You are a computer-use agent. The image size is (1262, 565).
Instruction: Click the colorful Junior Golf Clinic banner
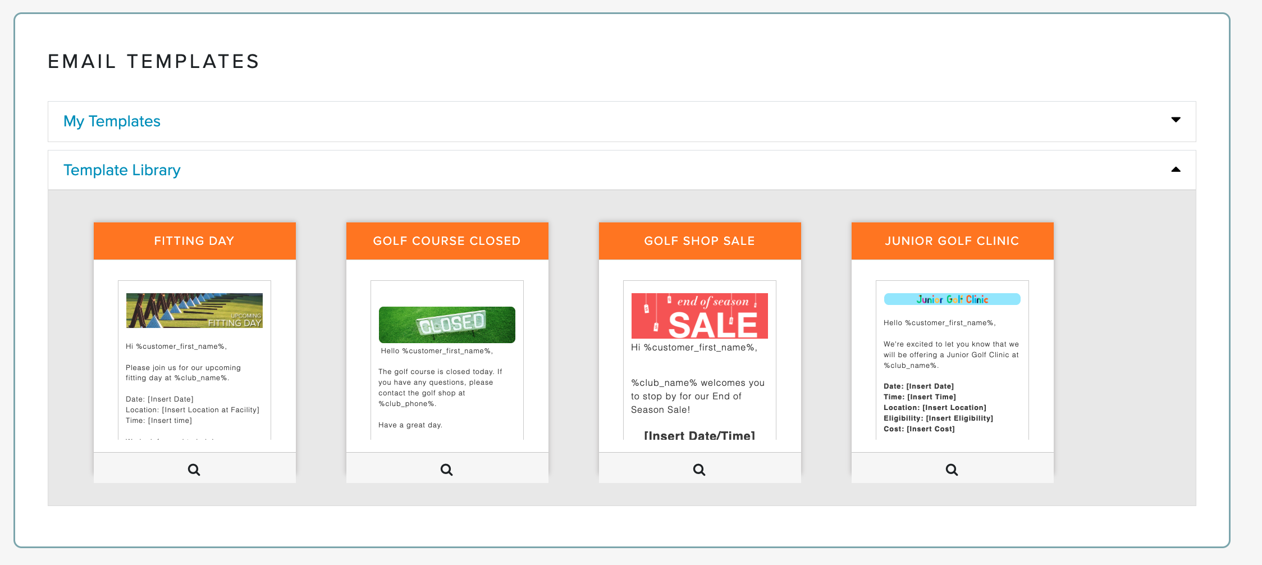[x=952, y=299]
